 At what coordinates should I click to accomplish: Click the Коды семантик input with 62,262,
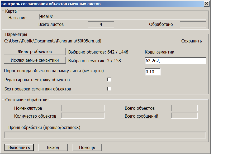tap(175, 61)
